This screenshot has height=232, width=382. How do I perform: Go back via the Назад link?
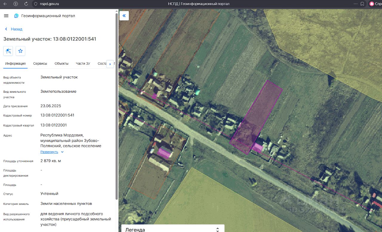coord(14,29)
